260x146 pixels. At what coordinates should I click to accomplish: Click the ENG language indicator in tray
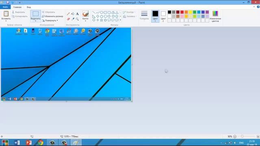(x=241, y=143)
